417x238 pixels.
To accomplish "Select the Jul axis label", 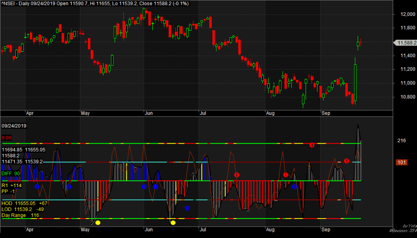I will click(203, 229).
